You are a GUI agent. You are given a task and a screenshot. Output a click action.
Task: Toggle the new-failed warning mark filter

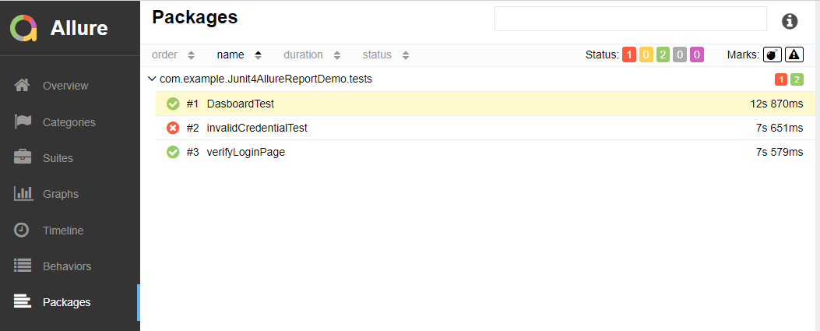click(794, 55)
